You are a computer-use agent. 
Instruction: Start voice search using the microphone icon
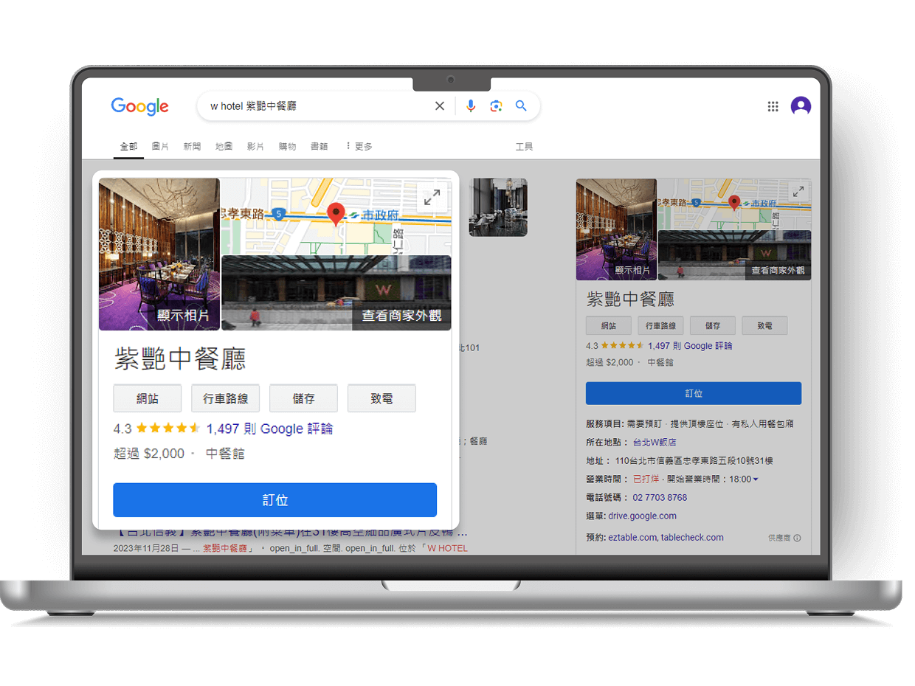pyautogui.click(x=470, y=105)
